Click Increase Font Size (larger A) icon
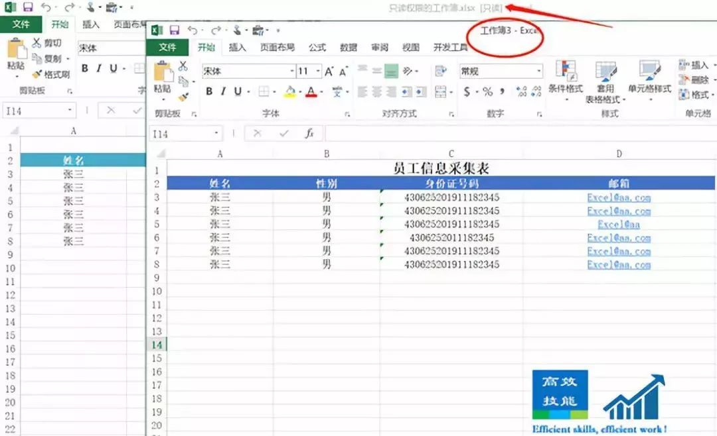This screenshot has height=436, width=717. coord(329,71)
